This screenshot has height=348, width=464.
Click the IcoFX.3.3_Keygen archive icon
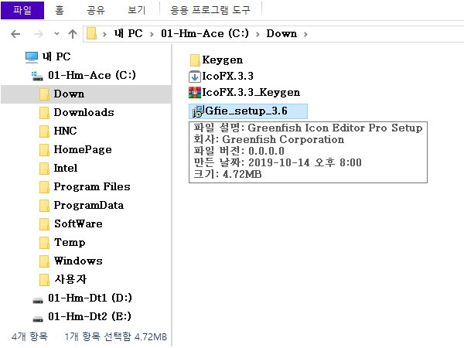(195, 93)
